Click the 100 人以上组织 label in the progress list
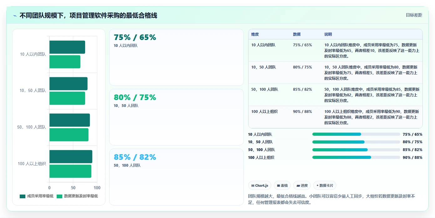The image size is (435, 218). pyautogui.click(x=261, y=158)
